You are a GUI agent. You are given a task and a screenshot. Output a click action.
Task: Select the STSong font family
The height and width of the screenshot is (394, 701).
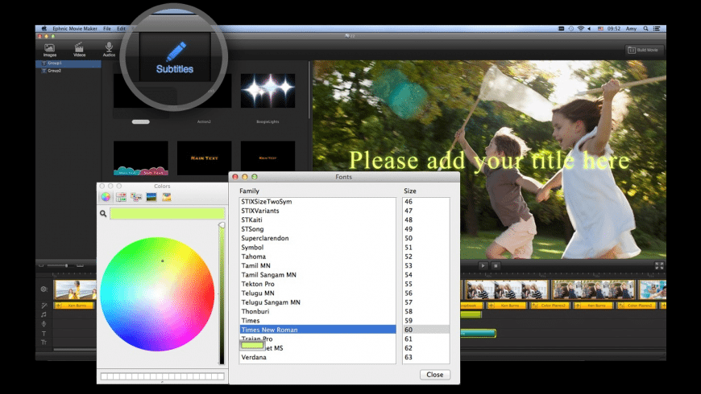tap(317, 229)
